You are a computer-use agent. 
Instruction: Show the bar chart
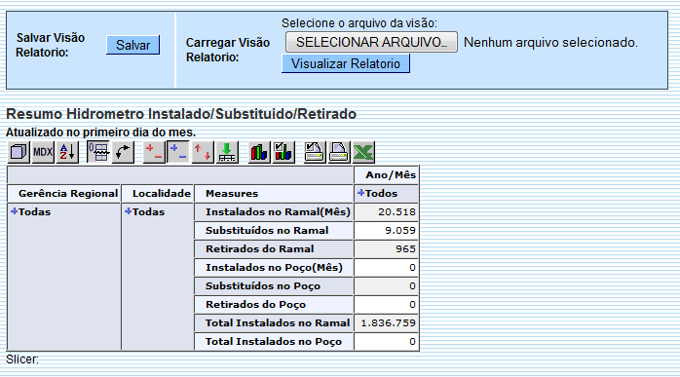[259, 152]
